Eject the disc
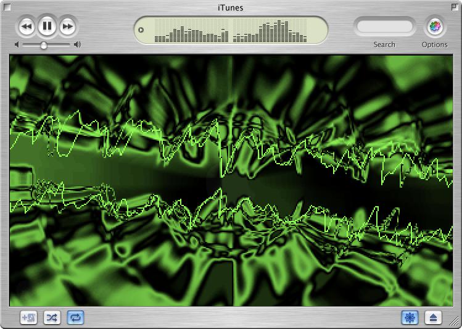The width and height of the screenshot is (462, 329). 433,317
